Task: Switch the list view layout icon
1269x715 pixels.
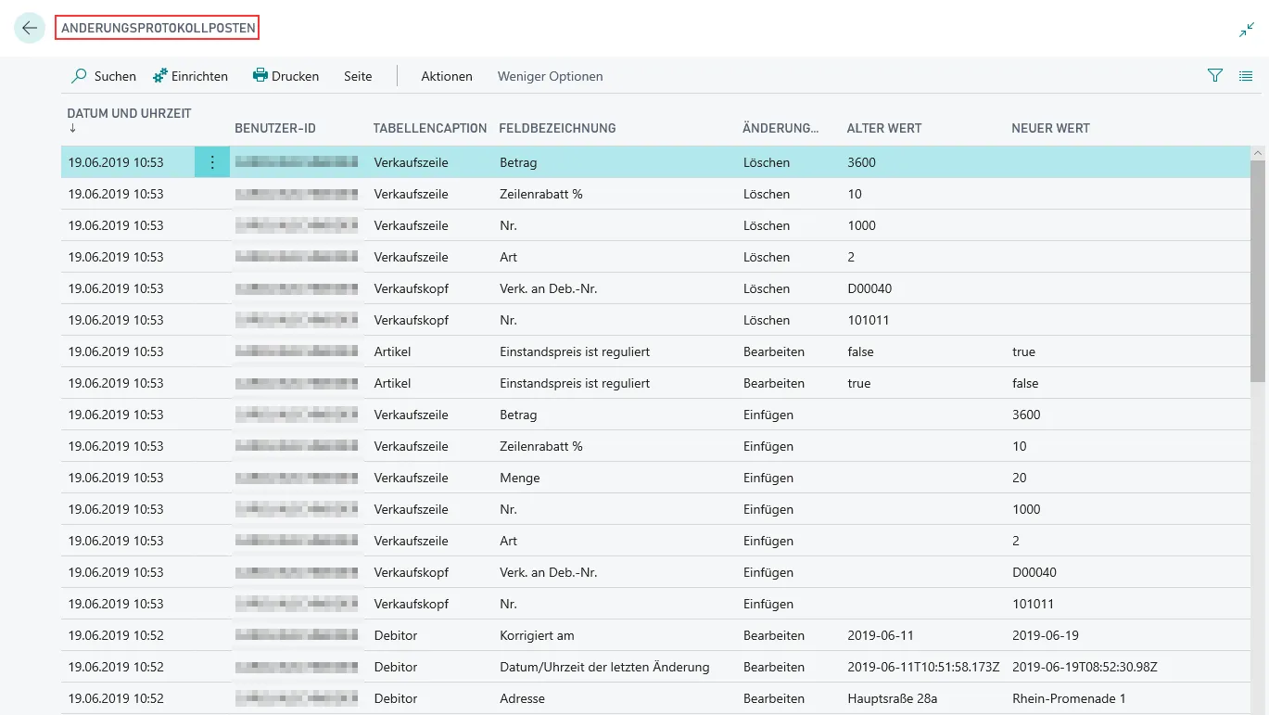Action: (1246, 76)
